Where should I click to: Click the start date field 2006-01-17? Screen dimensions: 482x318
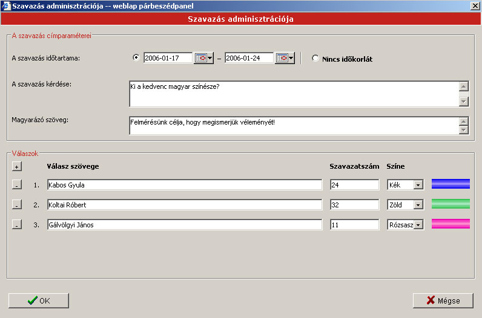168,58
